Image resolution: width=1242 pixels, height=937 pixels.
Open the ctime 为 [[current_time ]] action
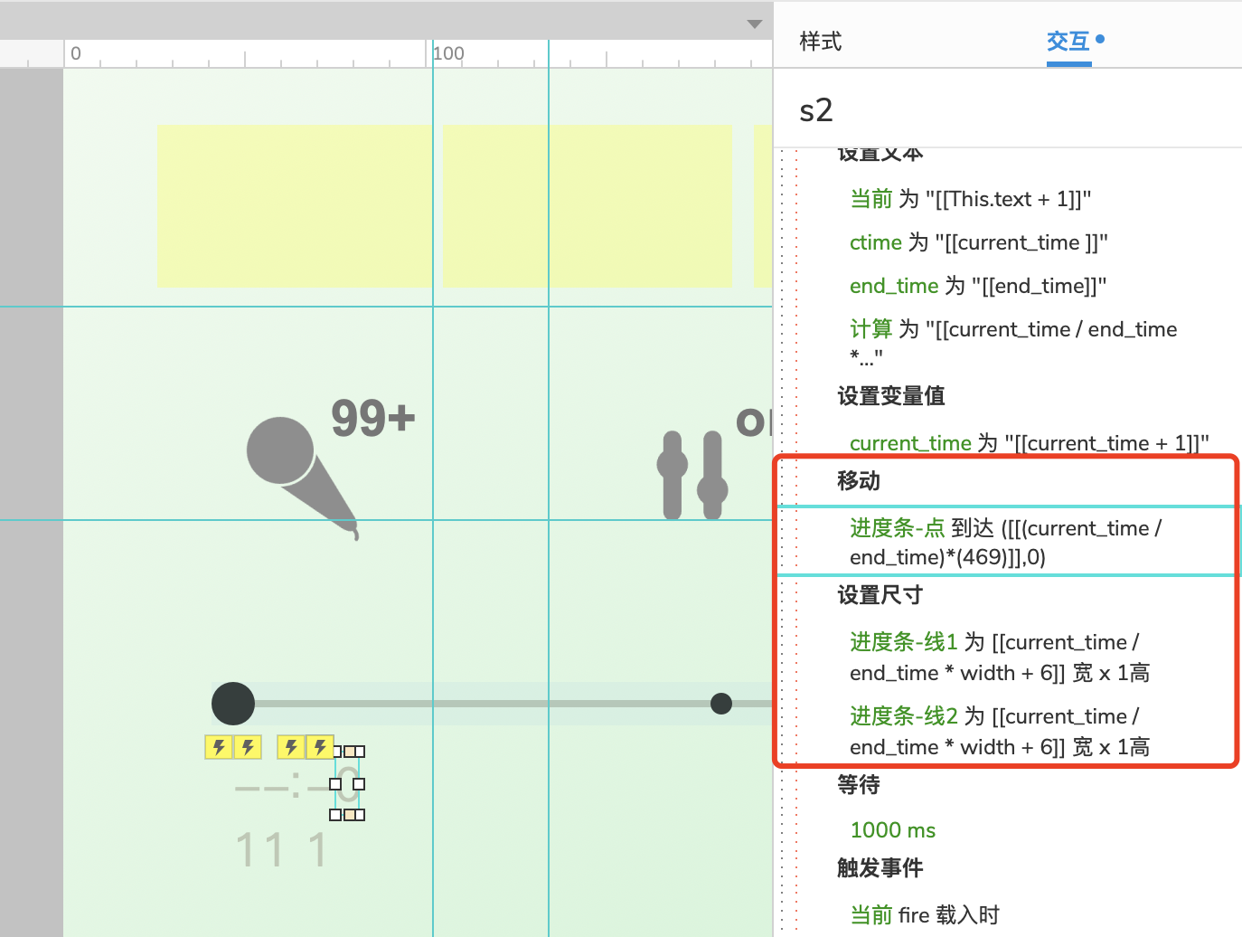tap(979, 242)
